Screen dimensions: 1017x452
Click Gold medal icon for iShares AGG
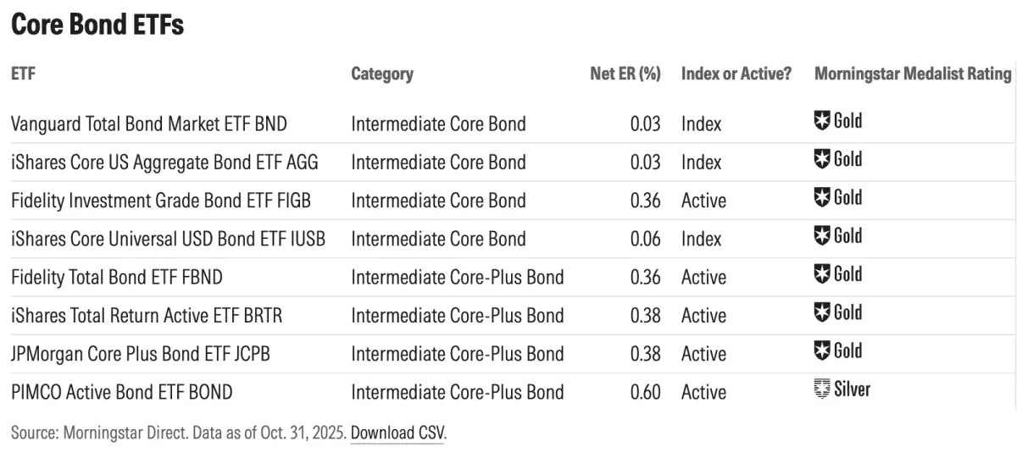pyautogui.click(x=822, y=159)
